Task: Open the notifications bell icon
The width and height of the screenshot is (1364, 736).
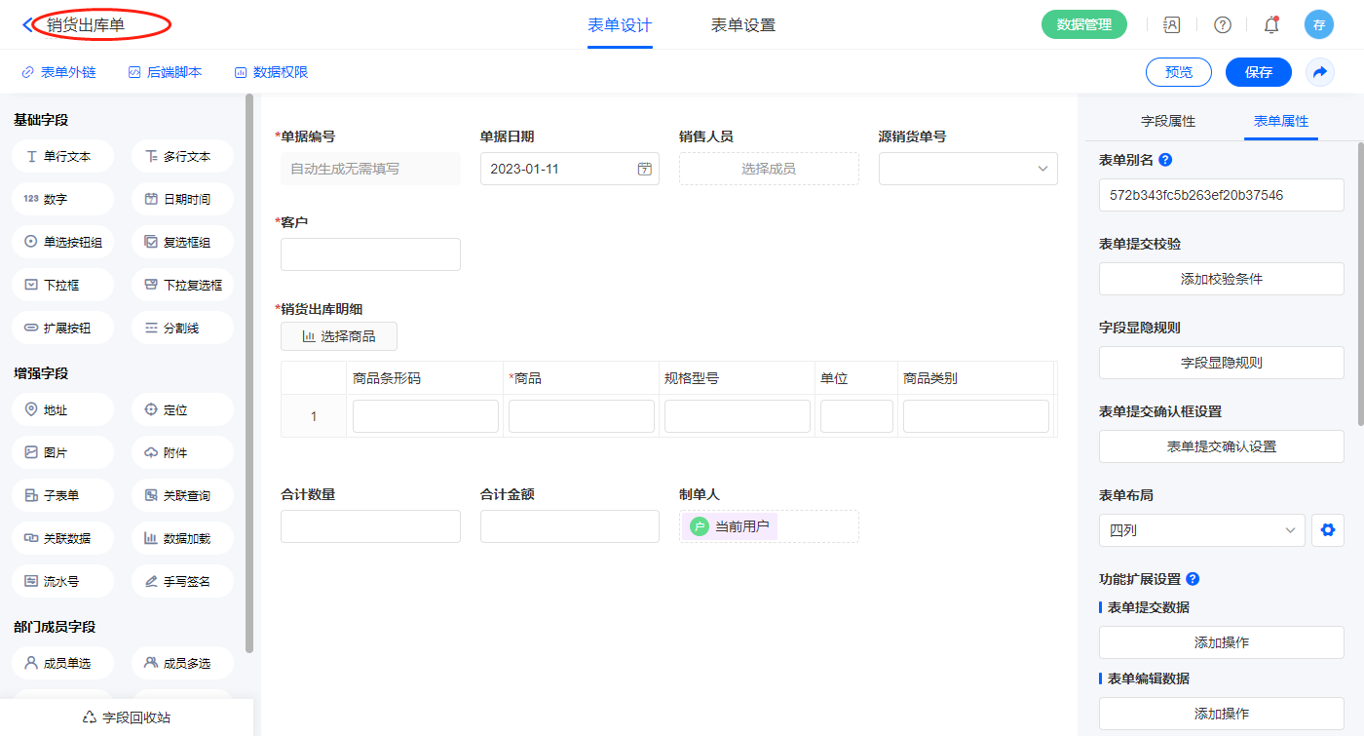Action: point(1270,25)
